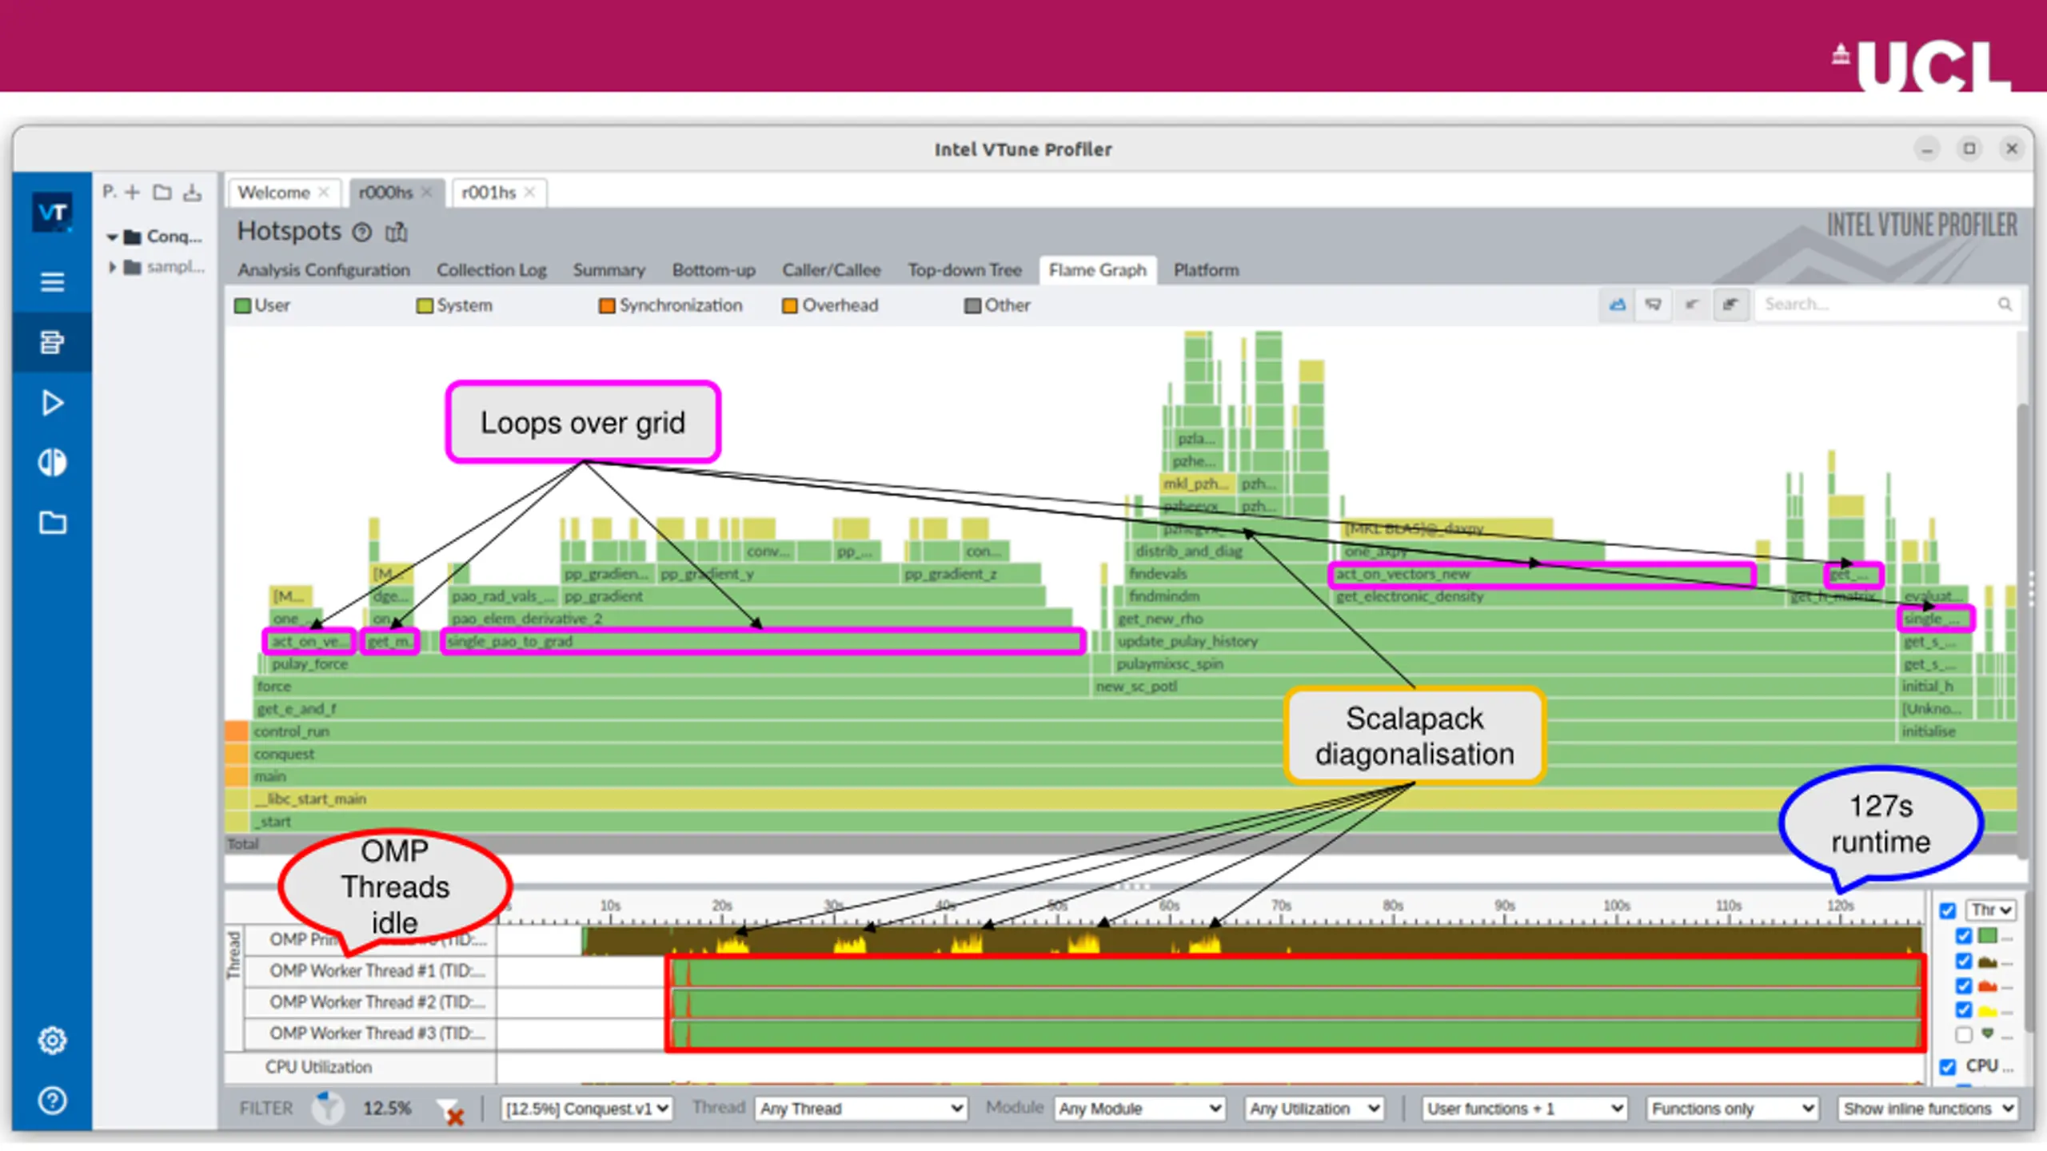This screenshot has width=2047, height=1151.
Task: Click the VTune VT logo icon
Action: pyautogui.click(x=52, y=213)
